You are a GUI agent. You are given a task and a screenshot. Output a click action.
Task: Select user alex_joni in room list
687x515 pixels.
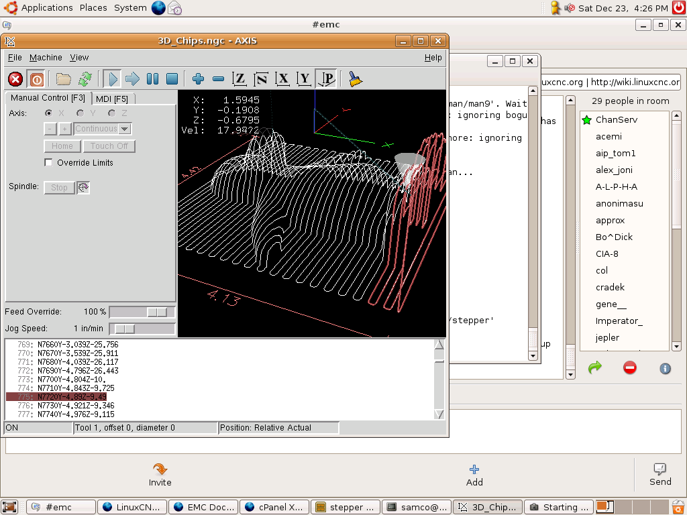[x=614, y=170]
